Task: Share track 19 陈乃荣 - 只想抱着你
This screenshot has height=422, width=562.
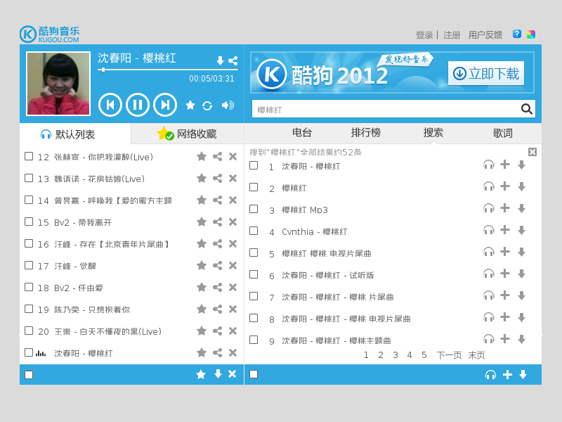Action: (x=217, y=309)
